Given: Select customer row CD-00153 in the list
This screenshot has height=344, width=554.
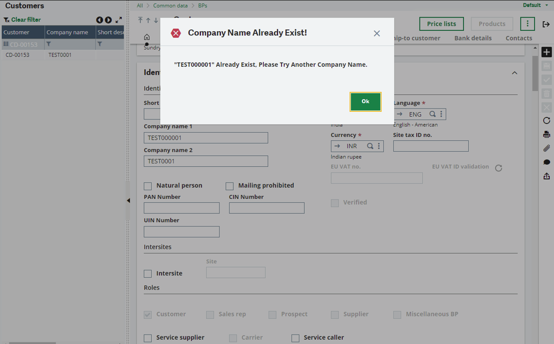Looking at the screenshot, I should click(19, 54).
